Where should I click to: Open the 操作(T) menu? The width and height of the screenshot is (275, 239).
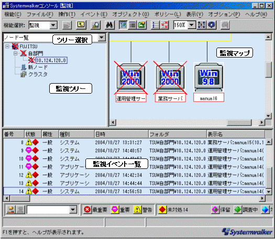point(67,14)
